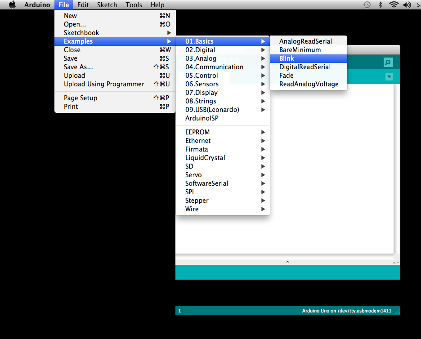Image resolution: width=421 pixels, height=339 pixels.
Task: Open the Wi-Fi status menu
Action: pyautogui.click(x=394, y=5)
